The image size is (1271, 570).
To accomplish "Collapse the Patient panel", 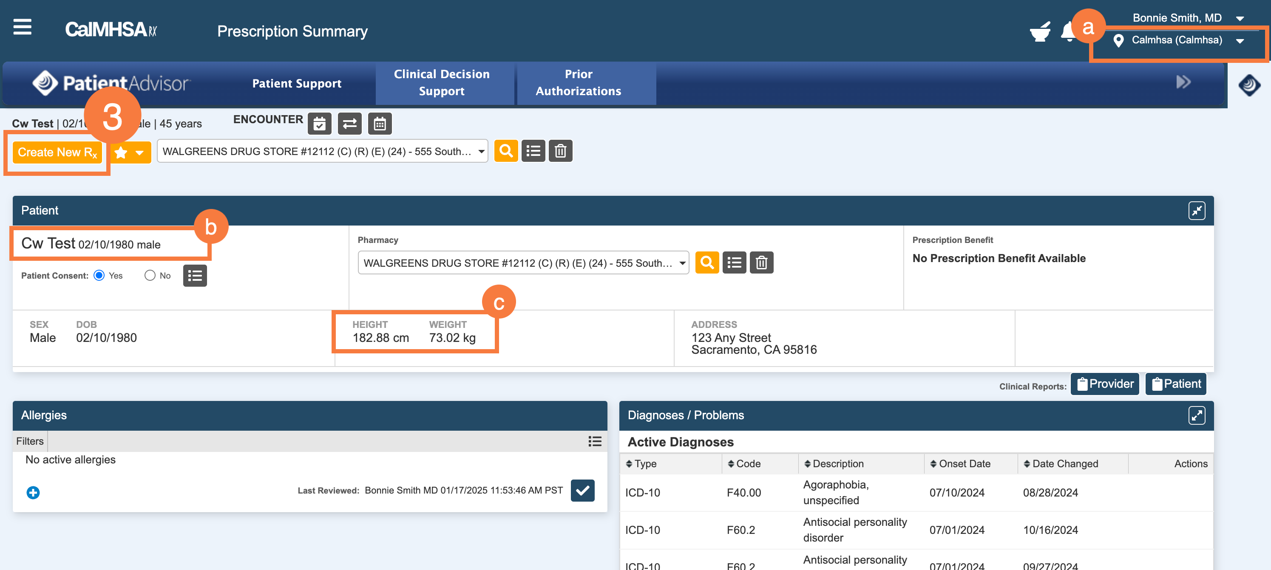I will (x=1196, y=211).
